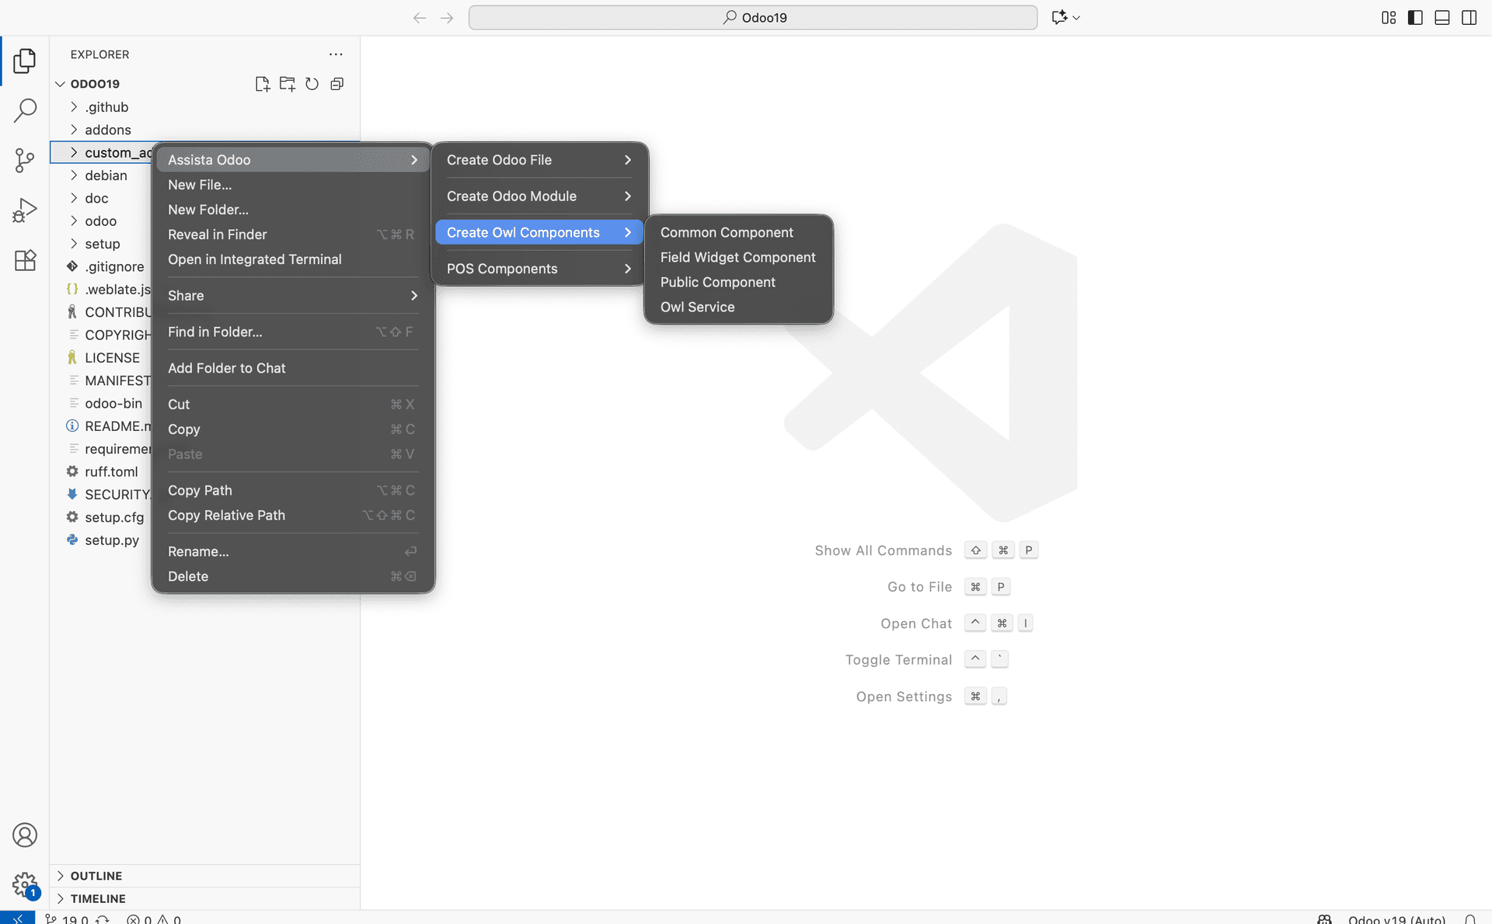
Task: Click the New Folder icon in Explorer header
Action: (287, 84)
